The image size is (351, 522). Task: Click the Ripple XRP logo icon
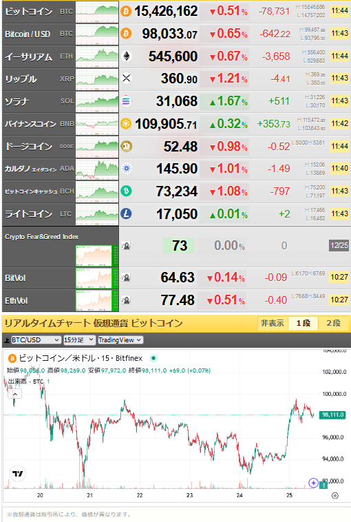pyautogui.click(x=126, y=79)
